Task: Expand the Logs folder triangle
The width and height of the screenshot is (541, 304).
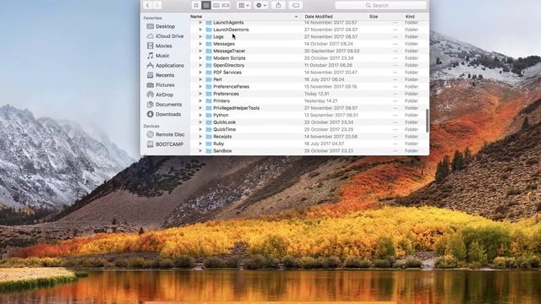Action: 200,36
